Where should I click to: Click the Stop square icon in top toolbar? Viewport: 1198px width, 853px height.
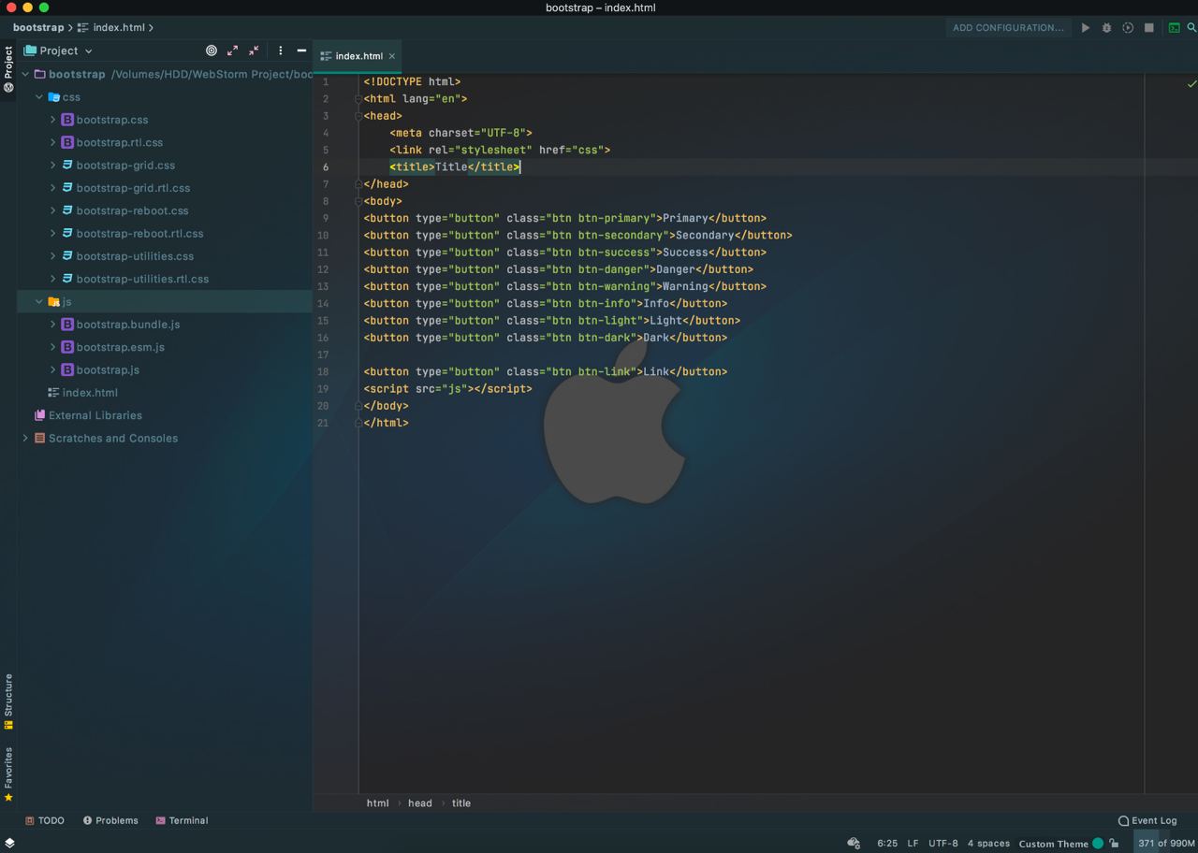[1149, 28]
